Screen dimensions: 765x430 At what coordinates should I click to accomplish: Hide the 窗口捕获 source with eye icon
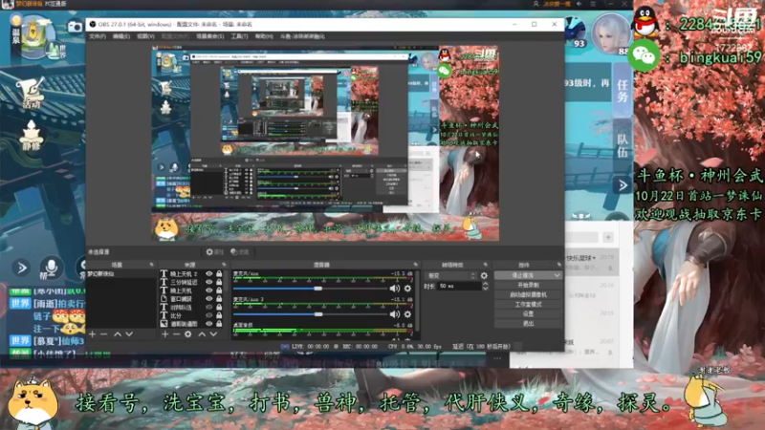(209, 299)
